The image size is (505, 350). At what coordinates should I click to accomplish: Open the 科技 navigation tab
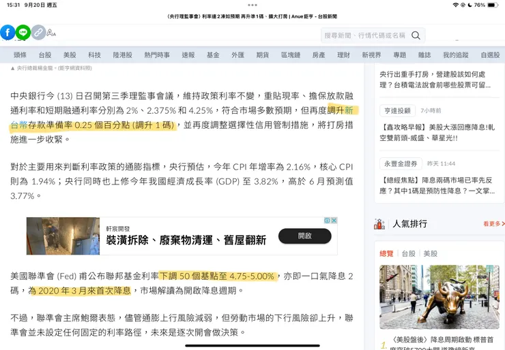(x=95, y=55)
